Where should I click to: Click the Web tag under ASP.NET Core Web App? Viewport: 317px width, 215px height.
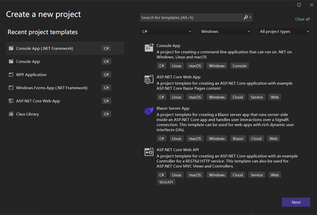[x=275, y=97]
